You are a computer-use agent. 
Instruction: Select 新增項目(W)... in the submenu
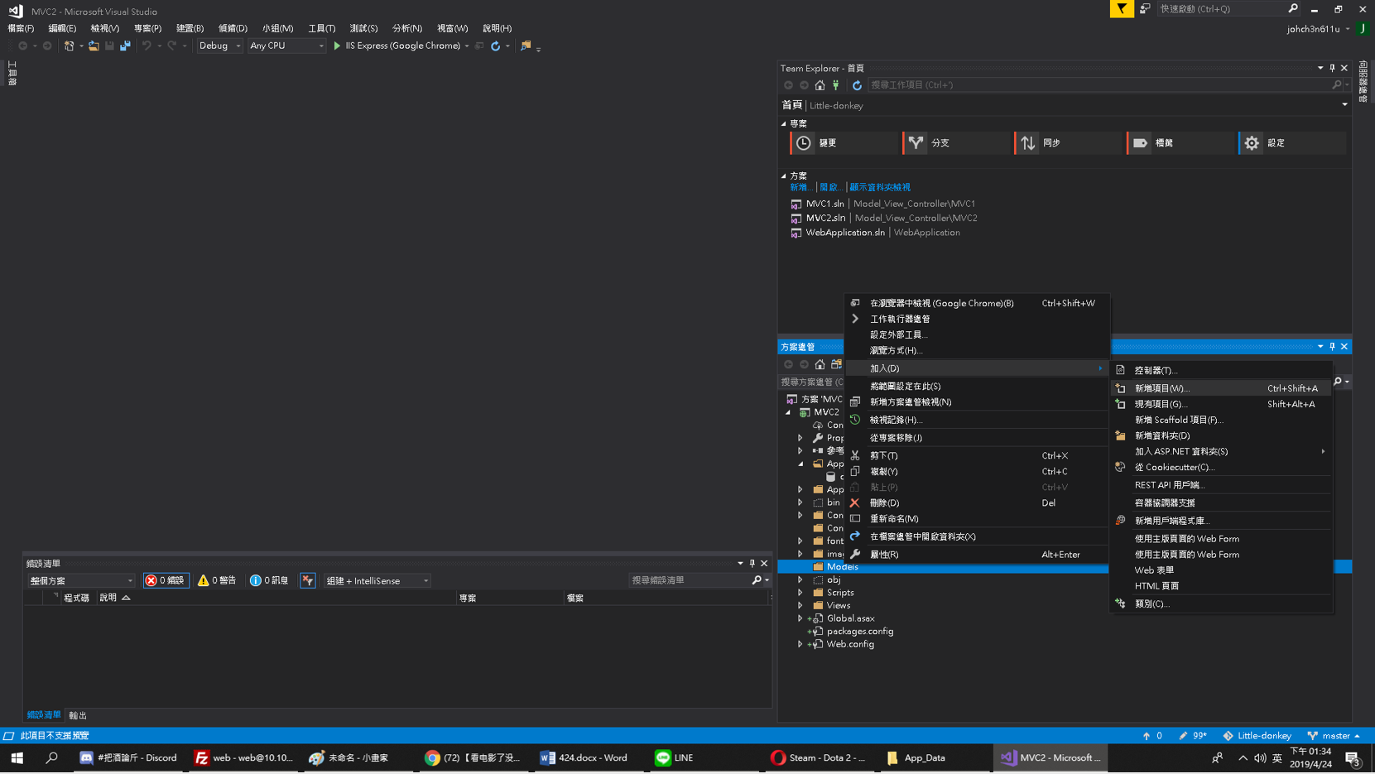coord(1221,389)
